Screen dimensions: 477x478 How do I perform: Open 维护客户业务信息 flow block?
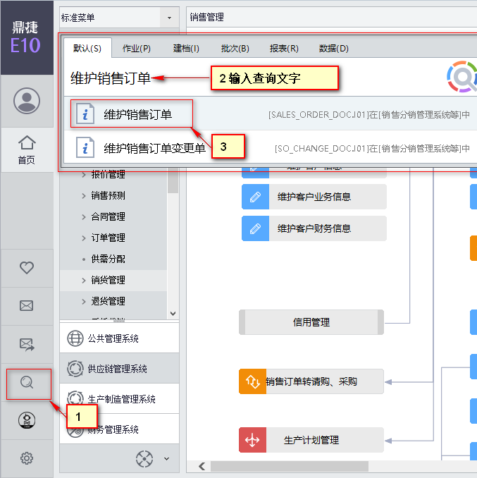[x=314, y=197]
